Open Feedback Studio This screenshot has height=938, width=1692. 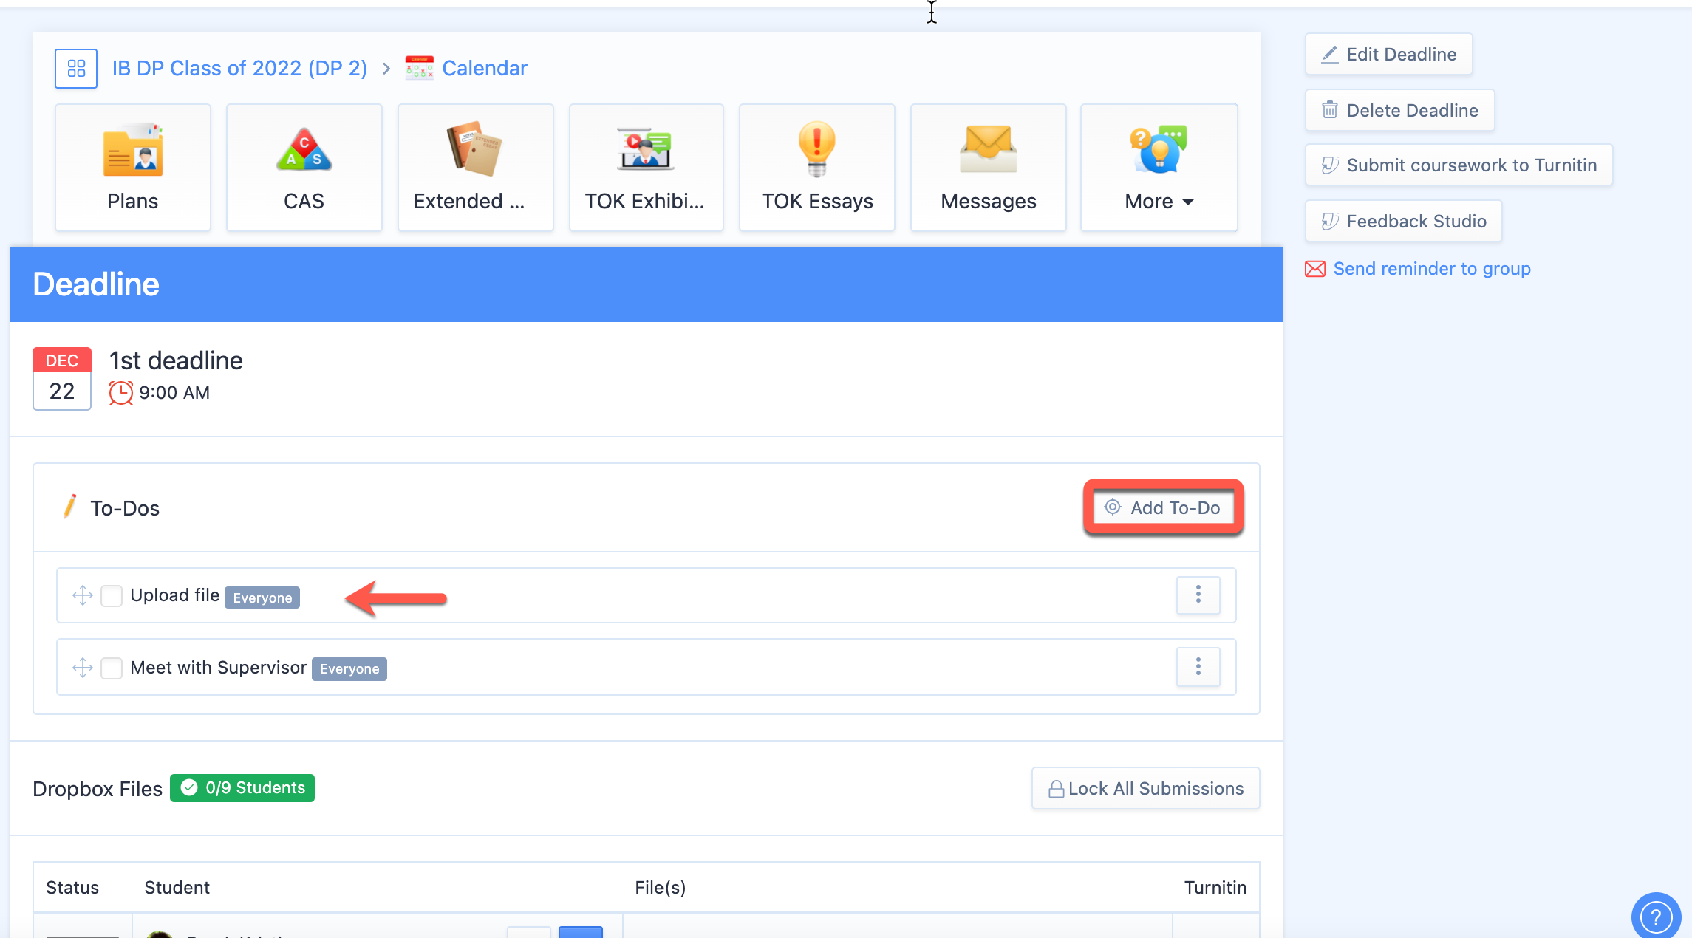tap(1404, 221)
